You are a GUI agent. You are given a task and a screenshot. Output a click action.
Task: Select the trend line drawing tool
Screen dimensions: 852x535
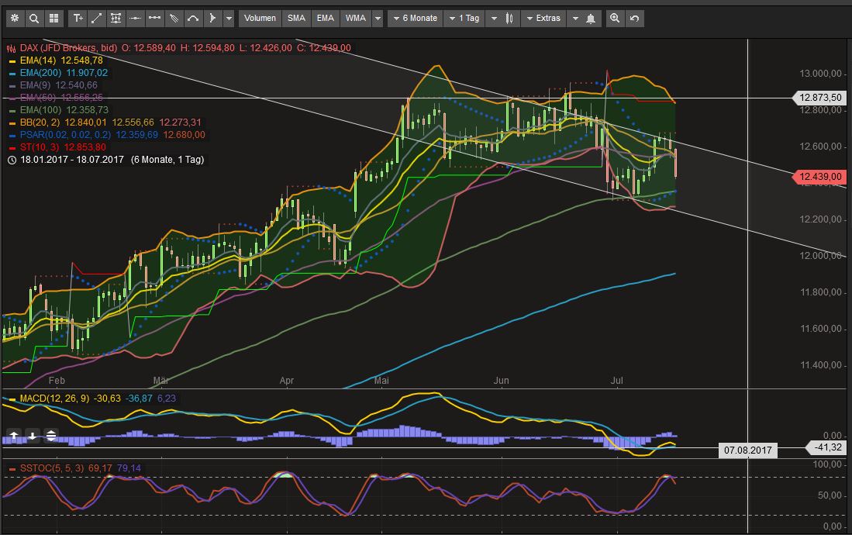pos(97,18)
